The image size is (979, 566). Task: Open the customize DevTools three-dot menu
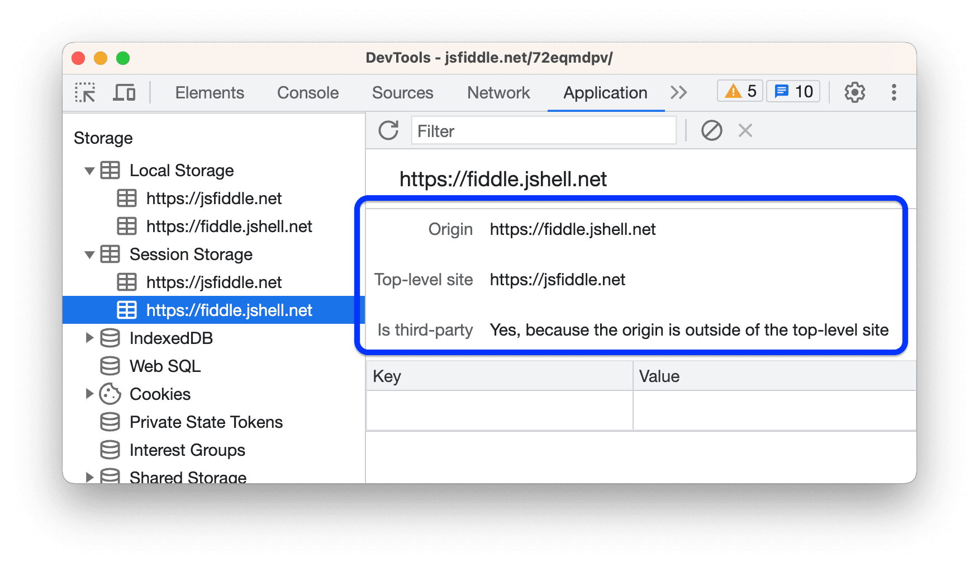click(x=894, y=92)
